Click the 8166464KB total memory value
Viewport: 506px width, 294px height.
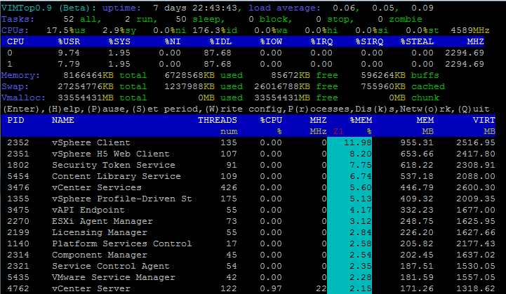[x=88, y=76]
